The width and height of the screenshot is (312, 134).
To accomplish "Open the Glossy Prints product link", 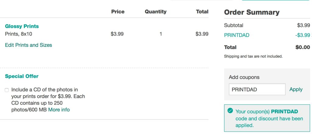I will pos(22,26).
